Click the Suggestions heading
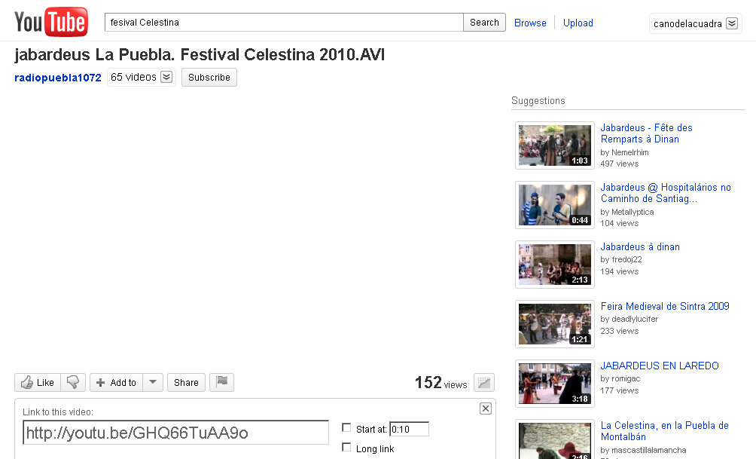The height and width of the screenshot is (459, 756). coord(538,101)
